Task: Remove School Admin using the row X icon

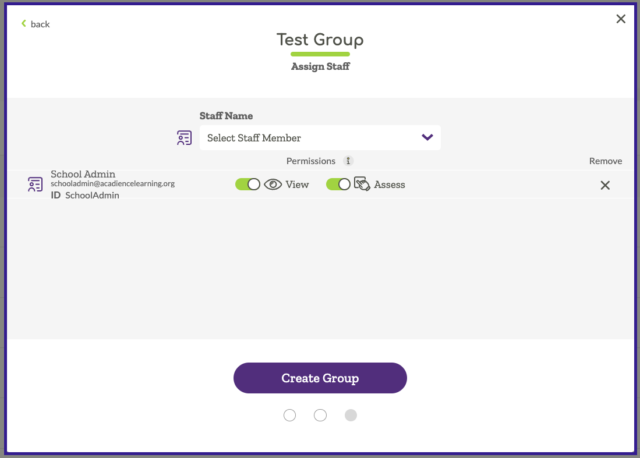Action: click(x=605, y=185)
